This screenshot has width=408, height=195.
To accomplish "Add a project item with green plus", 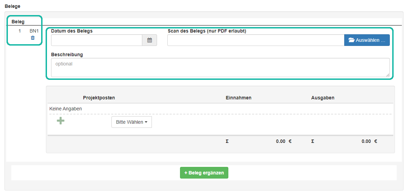I will [x=61, y=121].
